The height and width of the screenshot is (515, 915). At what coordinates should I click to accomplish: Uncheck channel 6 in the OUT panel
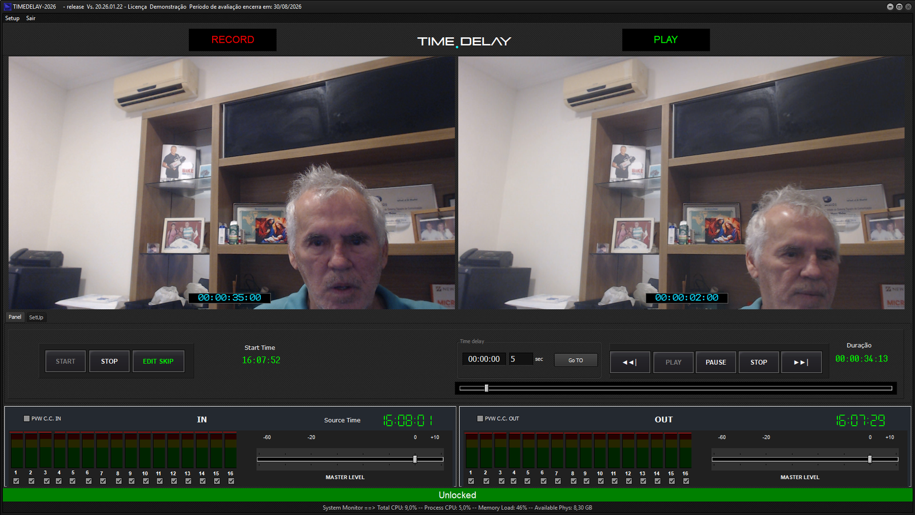(x=543, y=481)
